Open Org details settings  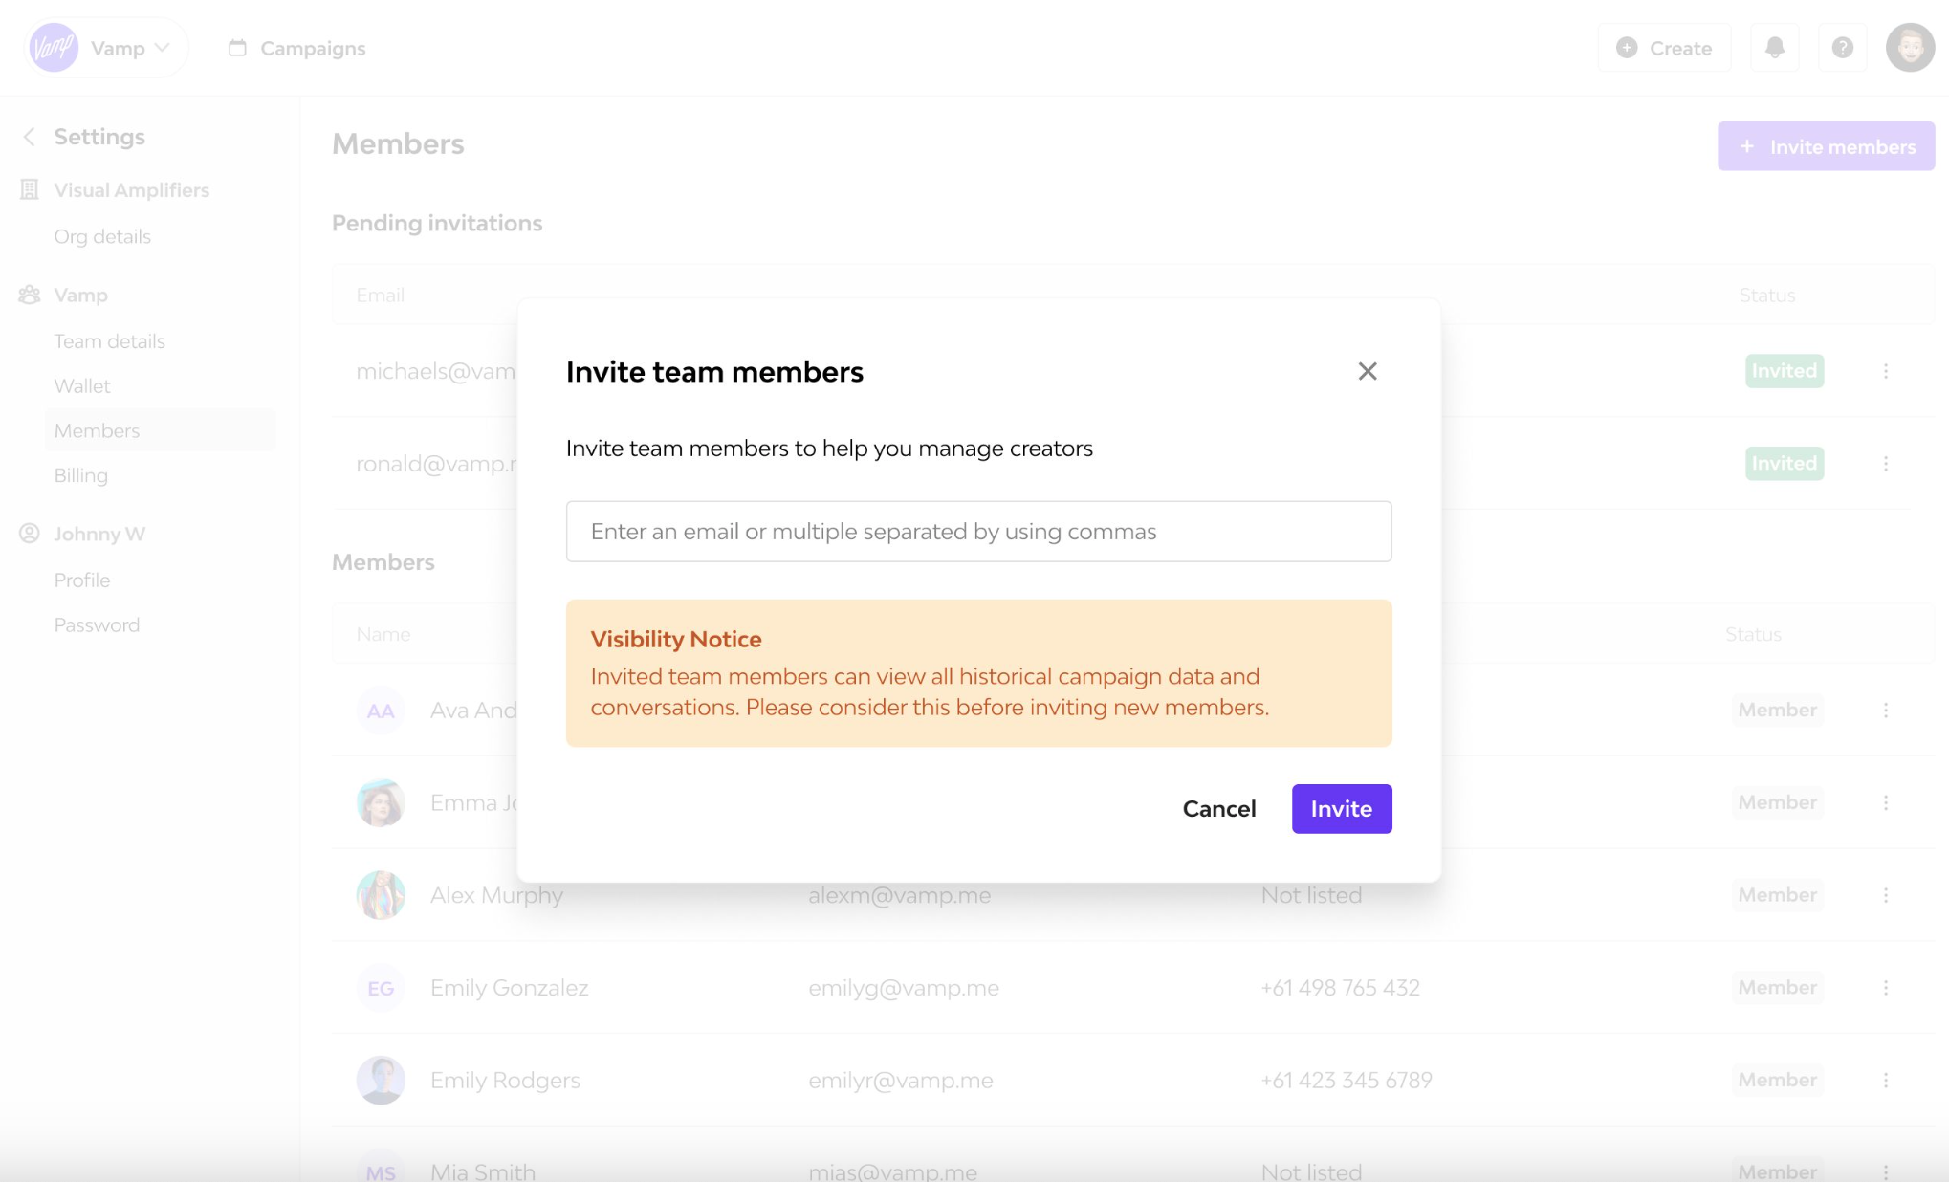pos(102,236)
